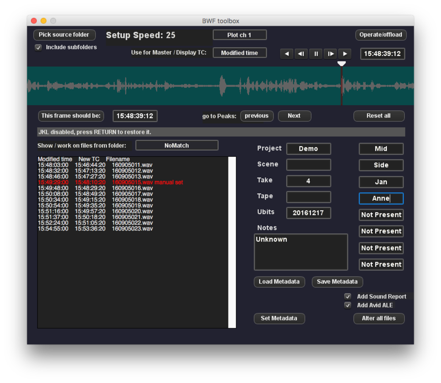Click the play reverse transport button
Viewport: 441px width, 383px height.
click(x=287, y=54)
